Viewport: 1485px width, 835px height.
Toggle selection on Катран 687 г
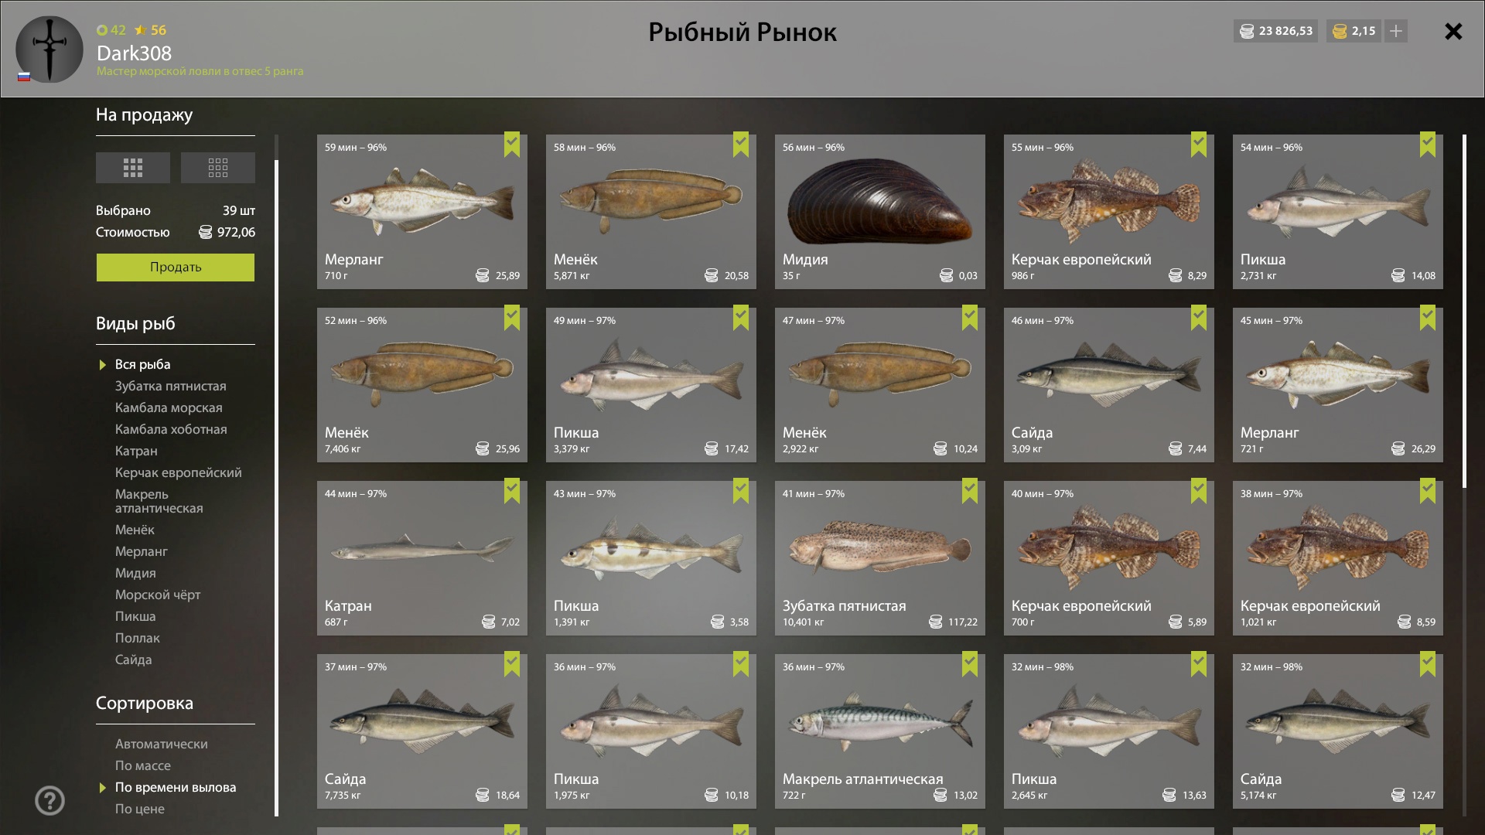512,491
